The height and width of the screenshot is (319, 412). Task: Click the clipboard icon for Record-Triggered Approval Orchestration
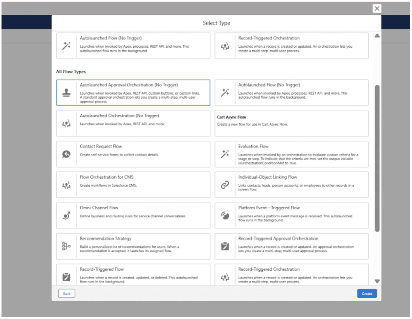point(225,246)
